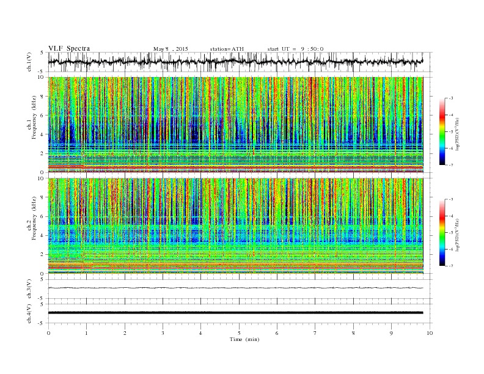
Task: Click the ch.1 voltage waveform trace
Action: point(235,62)
